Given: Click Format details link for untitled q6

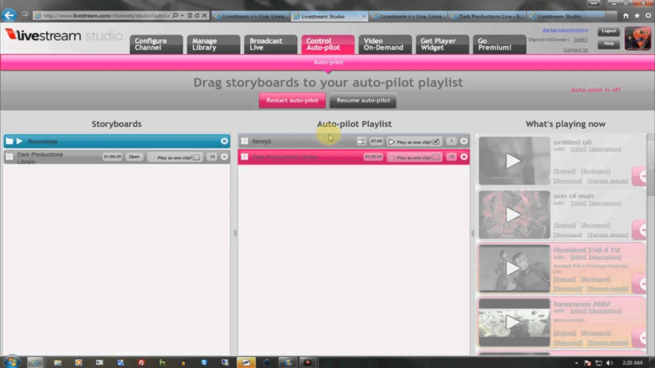Looking at the screenshot, I should tap(607, 181).
